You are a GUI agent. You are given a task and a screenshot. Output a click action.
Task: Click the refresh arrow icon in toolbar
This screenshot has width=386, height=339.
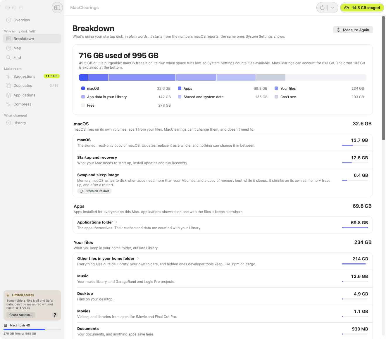322,8
